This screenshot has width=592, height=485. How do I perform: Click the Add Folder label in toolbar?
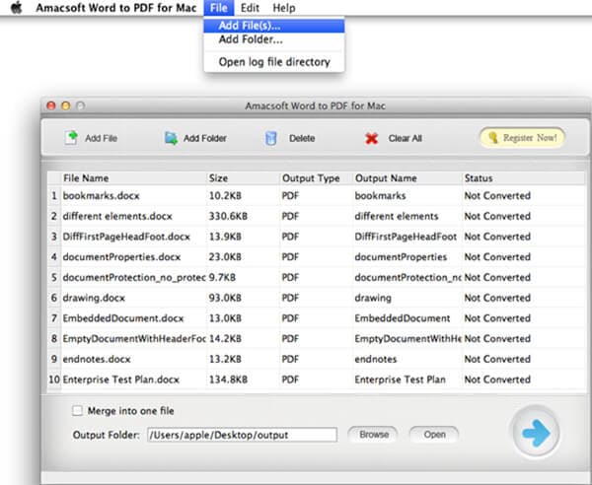pyautogui.click(x=205, y=138)
